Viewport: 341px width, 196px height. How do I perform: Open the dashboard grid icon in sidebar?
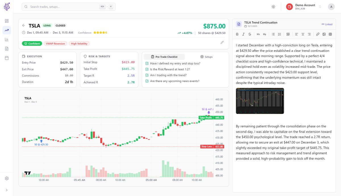7,21
